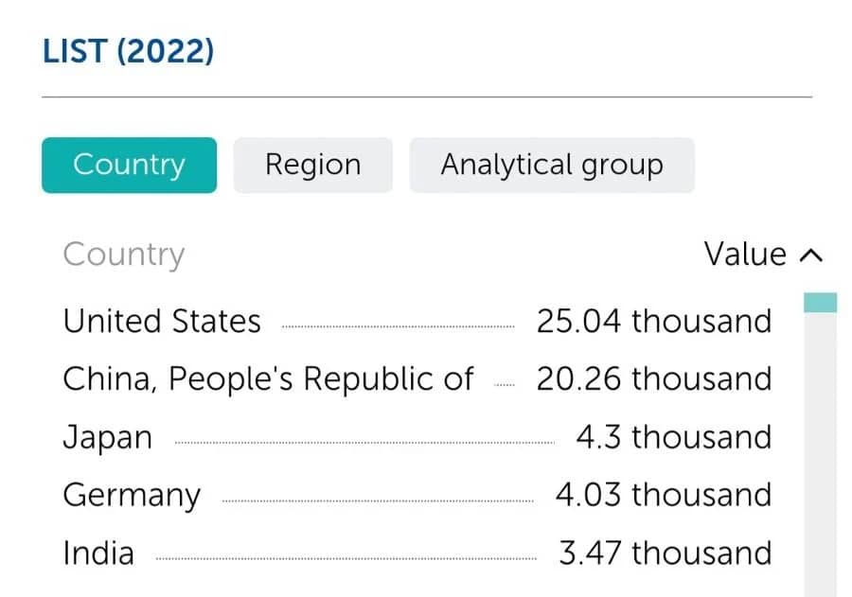Open the Analytical group tab
This screenshot has width=852, height=597.
[551, 165]
